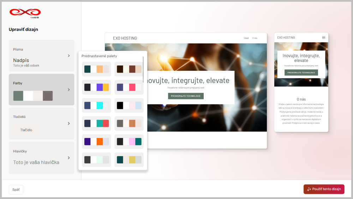Expand the Hlavičky headers section

pos(42,157)
